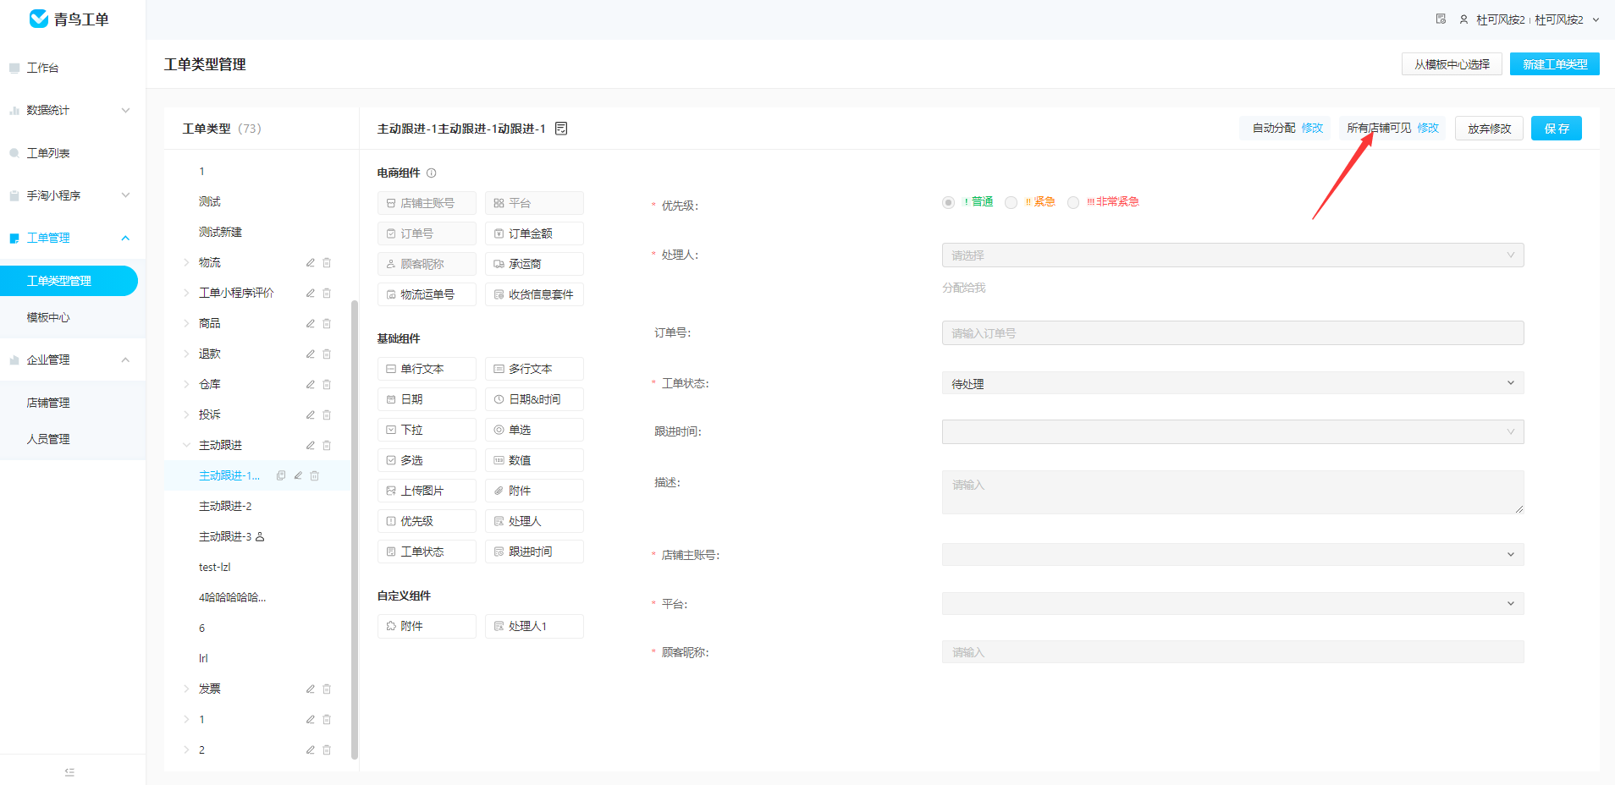Add 日期&时间 component
The image size is (1615, 785).
(x=534, y=399)
